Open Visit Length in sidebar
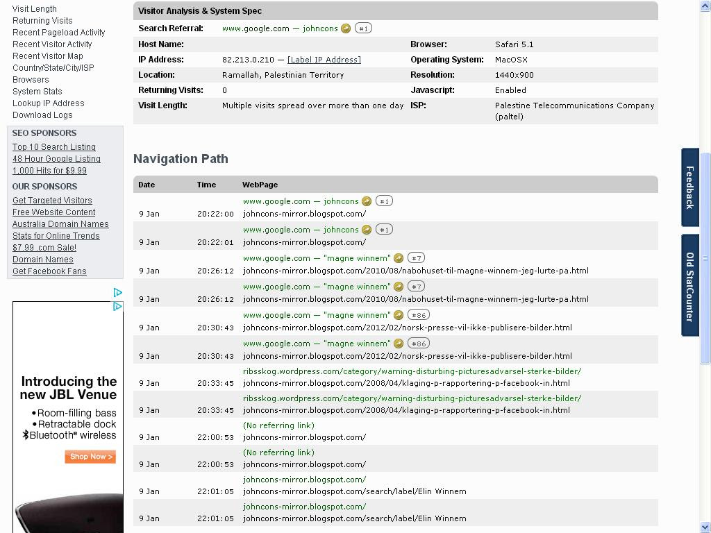Image resolution: width=711 pixels, height=533 pixels. click(35, 8)
